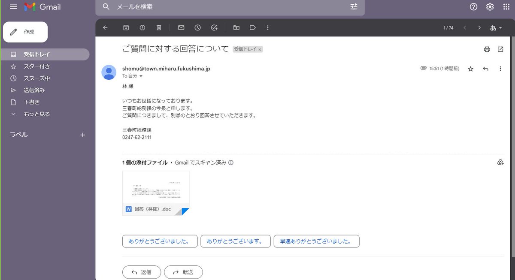Go back to inbox arrow
515x280 pixels.
pos(106,27)
